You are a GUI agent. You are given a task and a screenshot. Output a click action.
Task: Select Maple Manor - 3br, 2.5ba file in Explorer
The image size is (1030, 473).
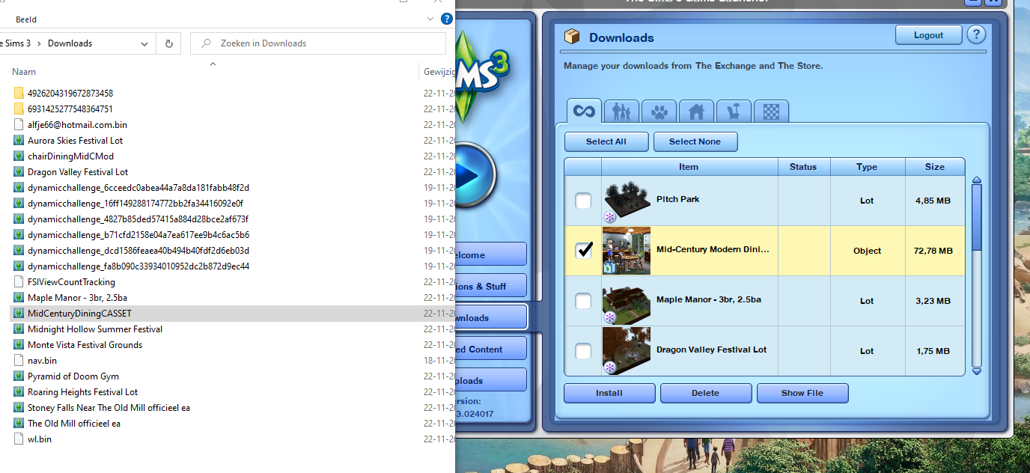tap(77, 298)
